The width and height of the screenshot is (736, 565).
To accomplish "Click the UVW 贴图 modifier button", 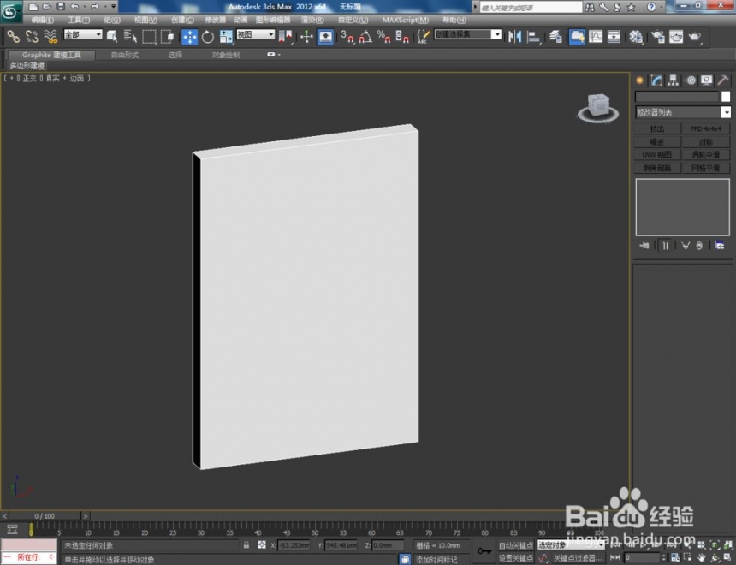I will [x=657, y=154].
